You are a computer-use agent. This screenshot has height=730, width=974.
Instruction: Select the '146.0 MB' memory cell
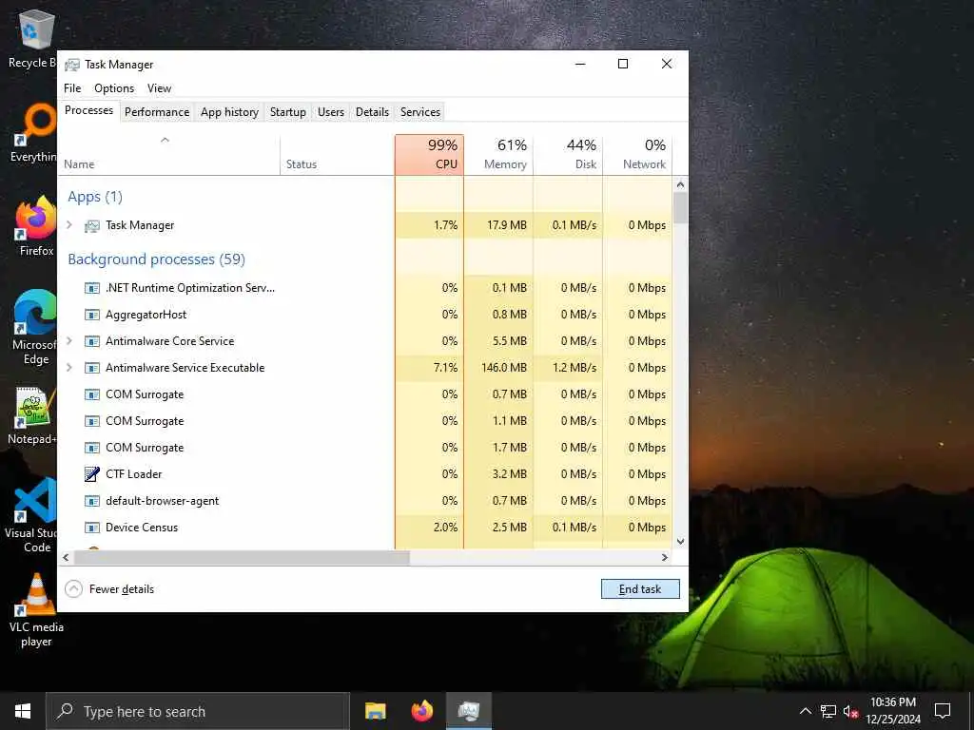[498, 368]
